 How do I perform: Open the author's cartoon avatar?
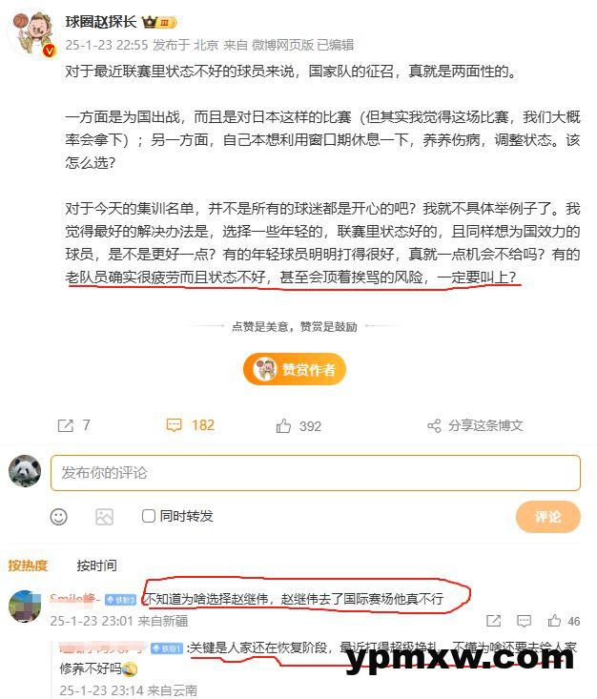point(33,34)
